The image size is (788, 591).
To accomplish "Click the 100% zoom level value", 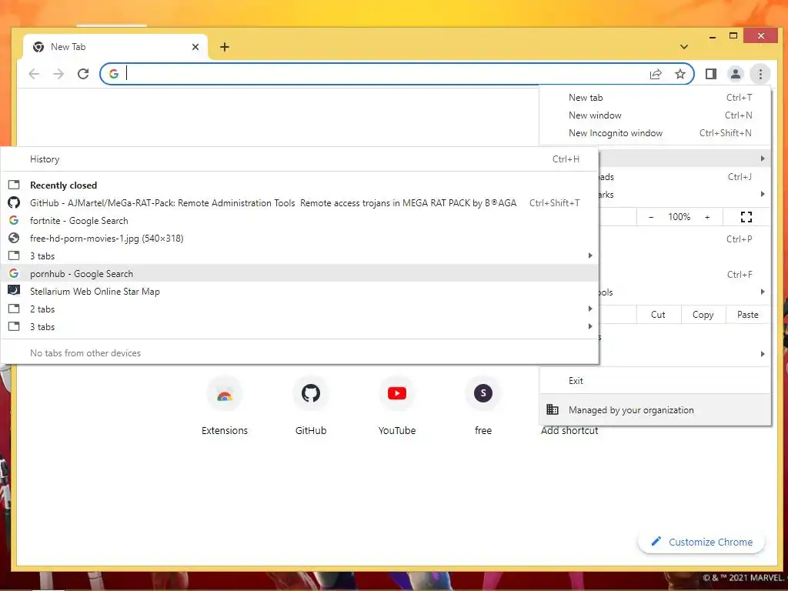I will [679, 217].
